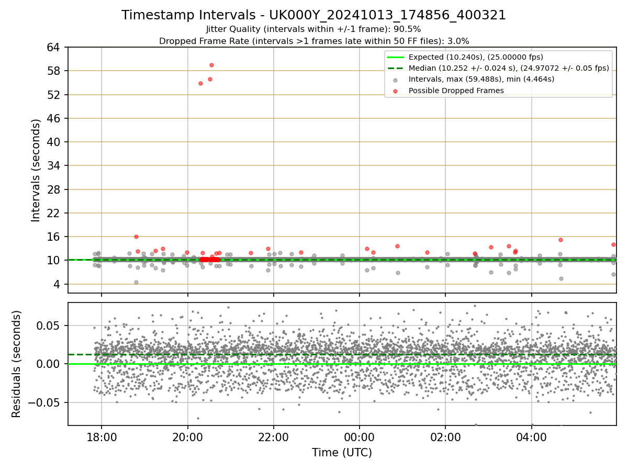Click the gray dot marker in legend
The height and width of the screenshot is (471, 628).
click(x=396, y=80)
